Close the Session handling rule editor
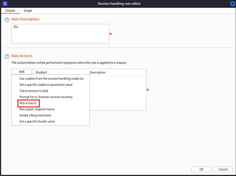Image resolution: width=236 pixels, height=176 pixels. (x=233, y=4)
